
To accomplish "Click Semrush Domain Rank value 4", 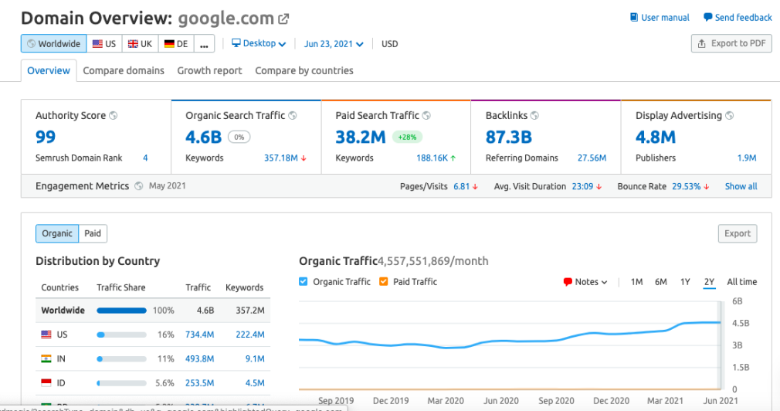I will 145,158.
